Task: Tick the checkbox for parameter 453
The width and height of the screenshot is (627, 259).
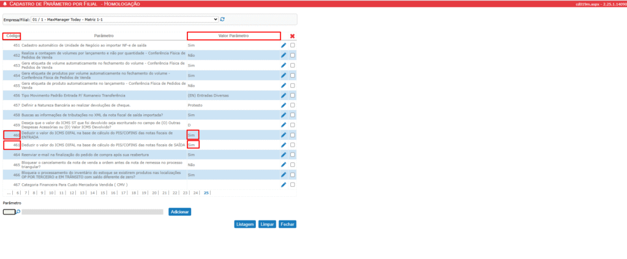Action: point(293,65)
